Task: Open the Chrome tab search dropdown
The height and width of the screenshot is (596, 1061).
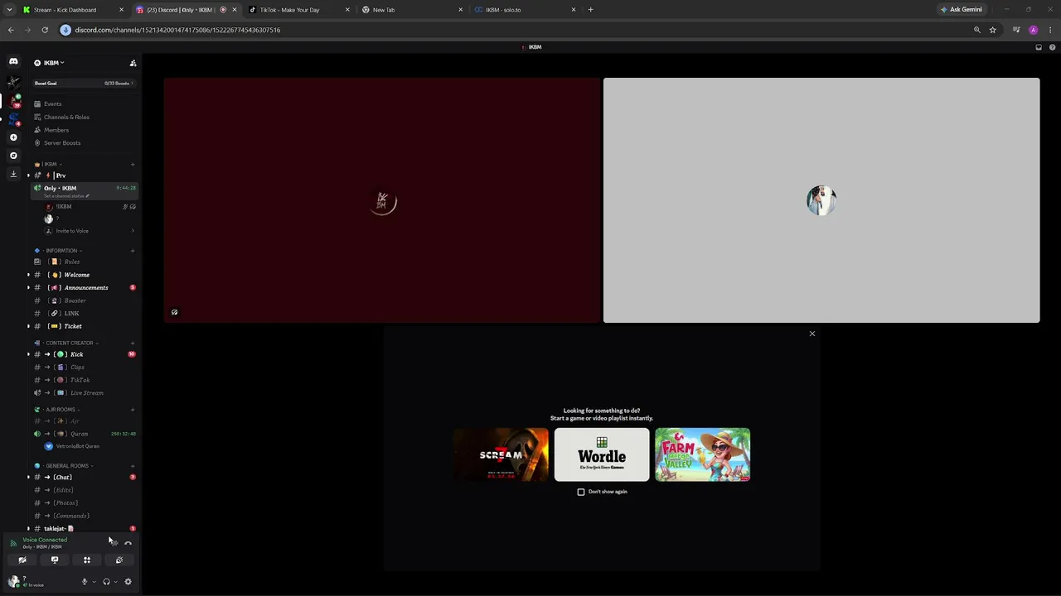Action: coord(9,10)
